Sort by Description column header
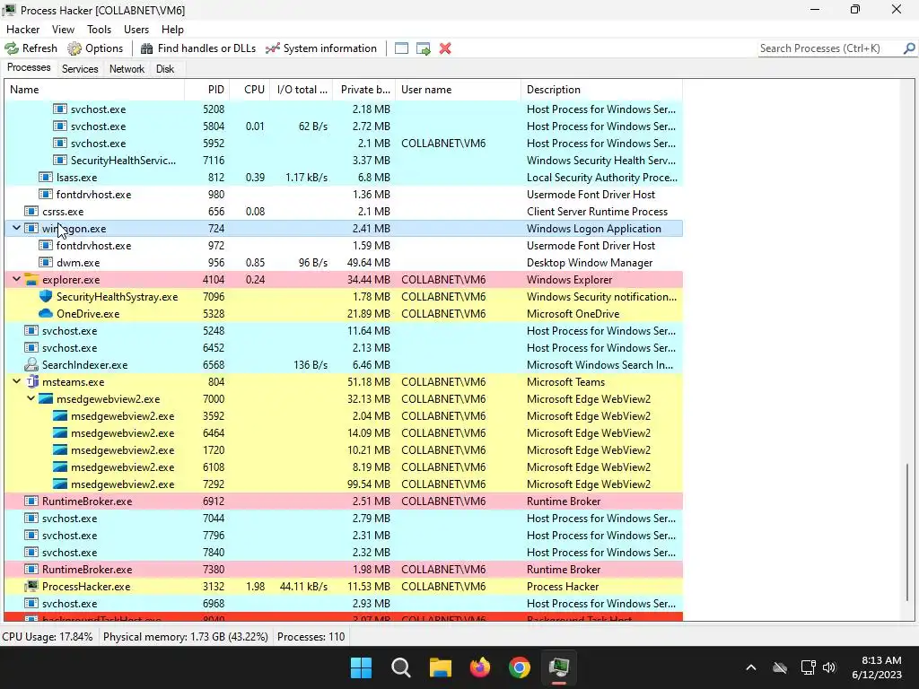Image resolution: width=919 pixels, height=689 pixels. coord(601,90)
